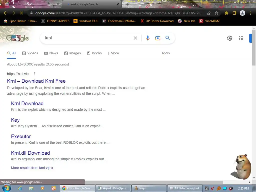Switch to the Login taskbar window

[x=149, y=188]
